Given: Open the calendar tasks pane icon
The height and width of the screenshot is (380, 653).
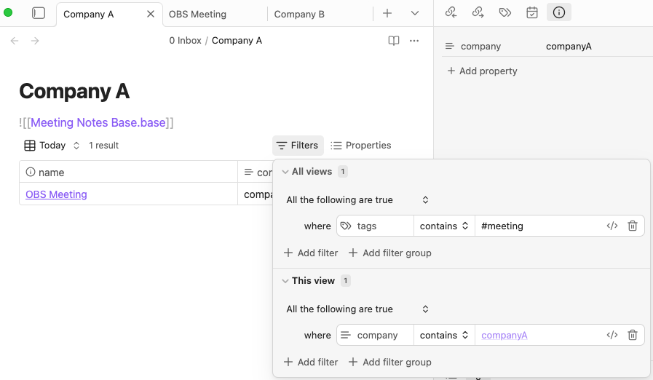Looking at the screenshot, I should coord(532,12).
